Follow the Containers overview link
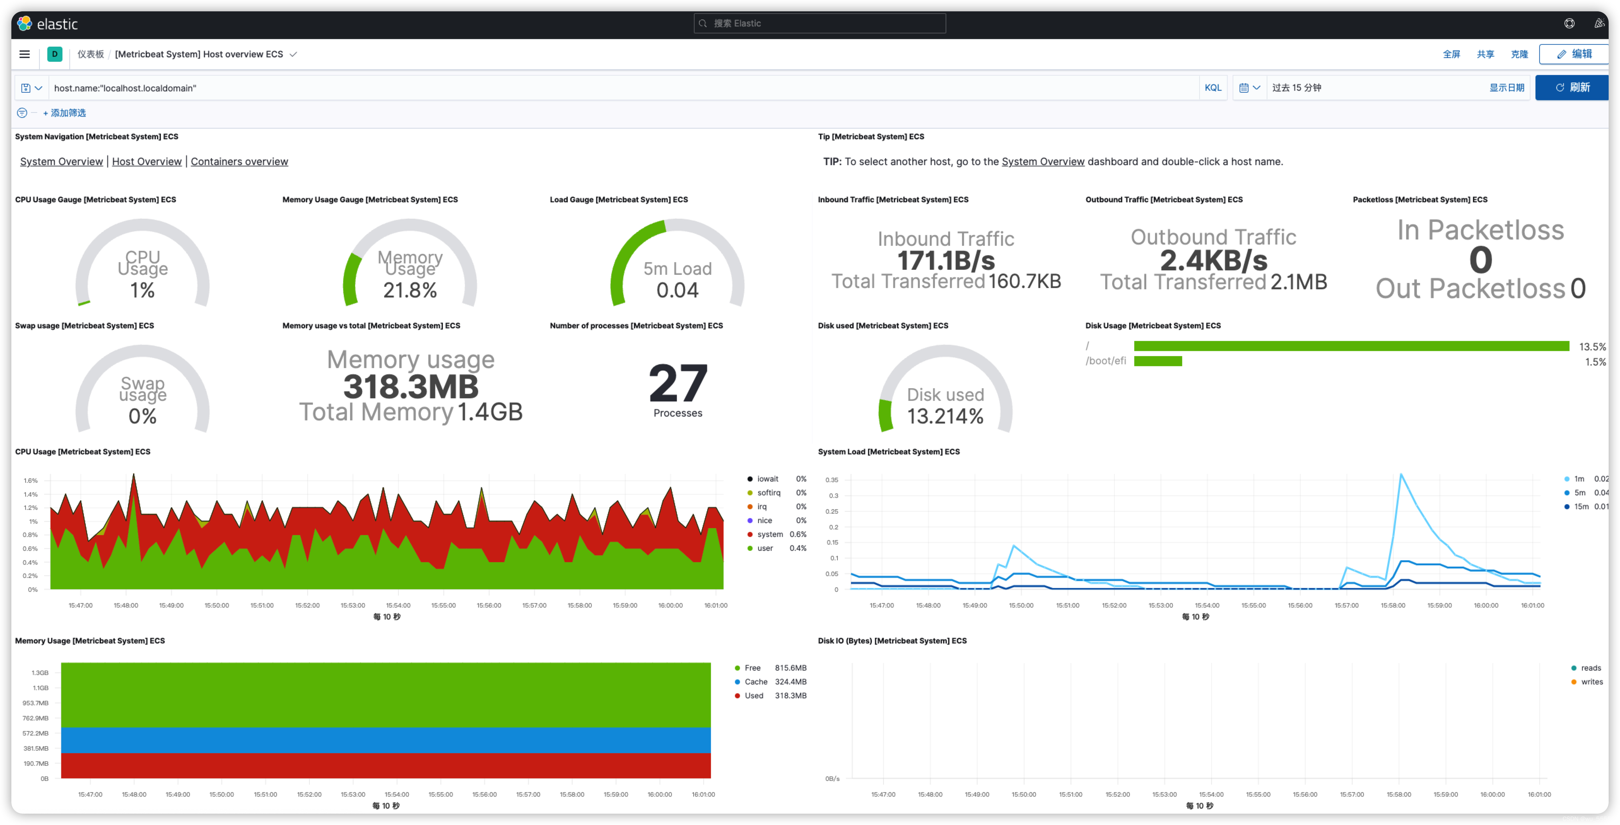The height and width of the screenshot is (825, 1620). coord(239,161)
